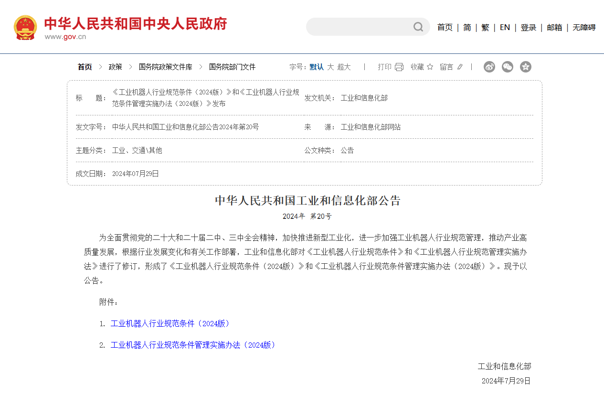Click the printer icon

click(x=399, y=67)
